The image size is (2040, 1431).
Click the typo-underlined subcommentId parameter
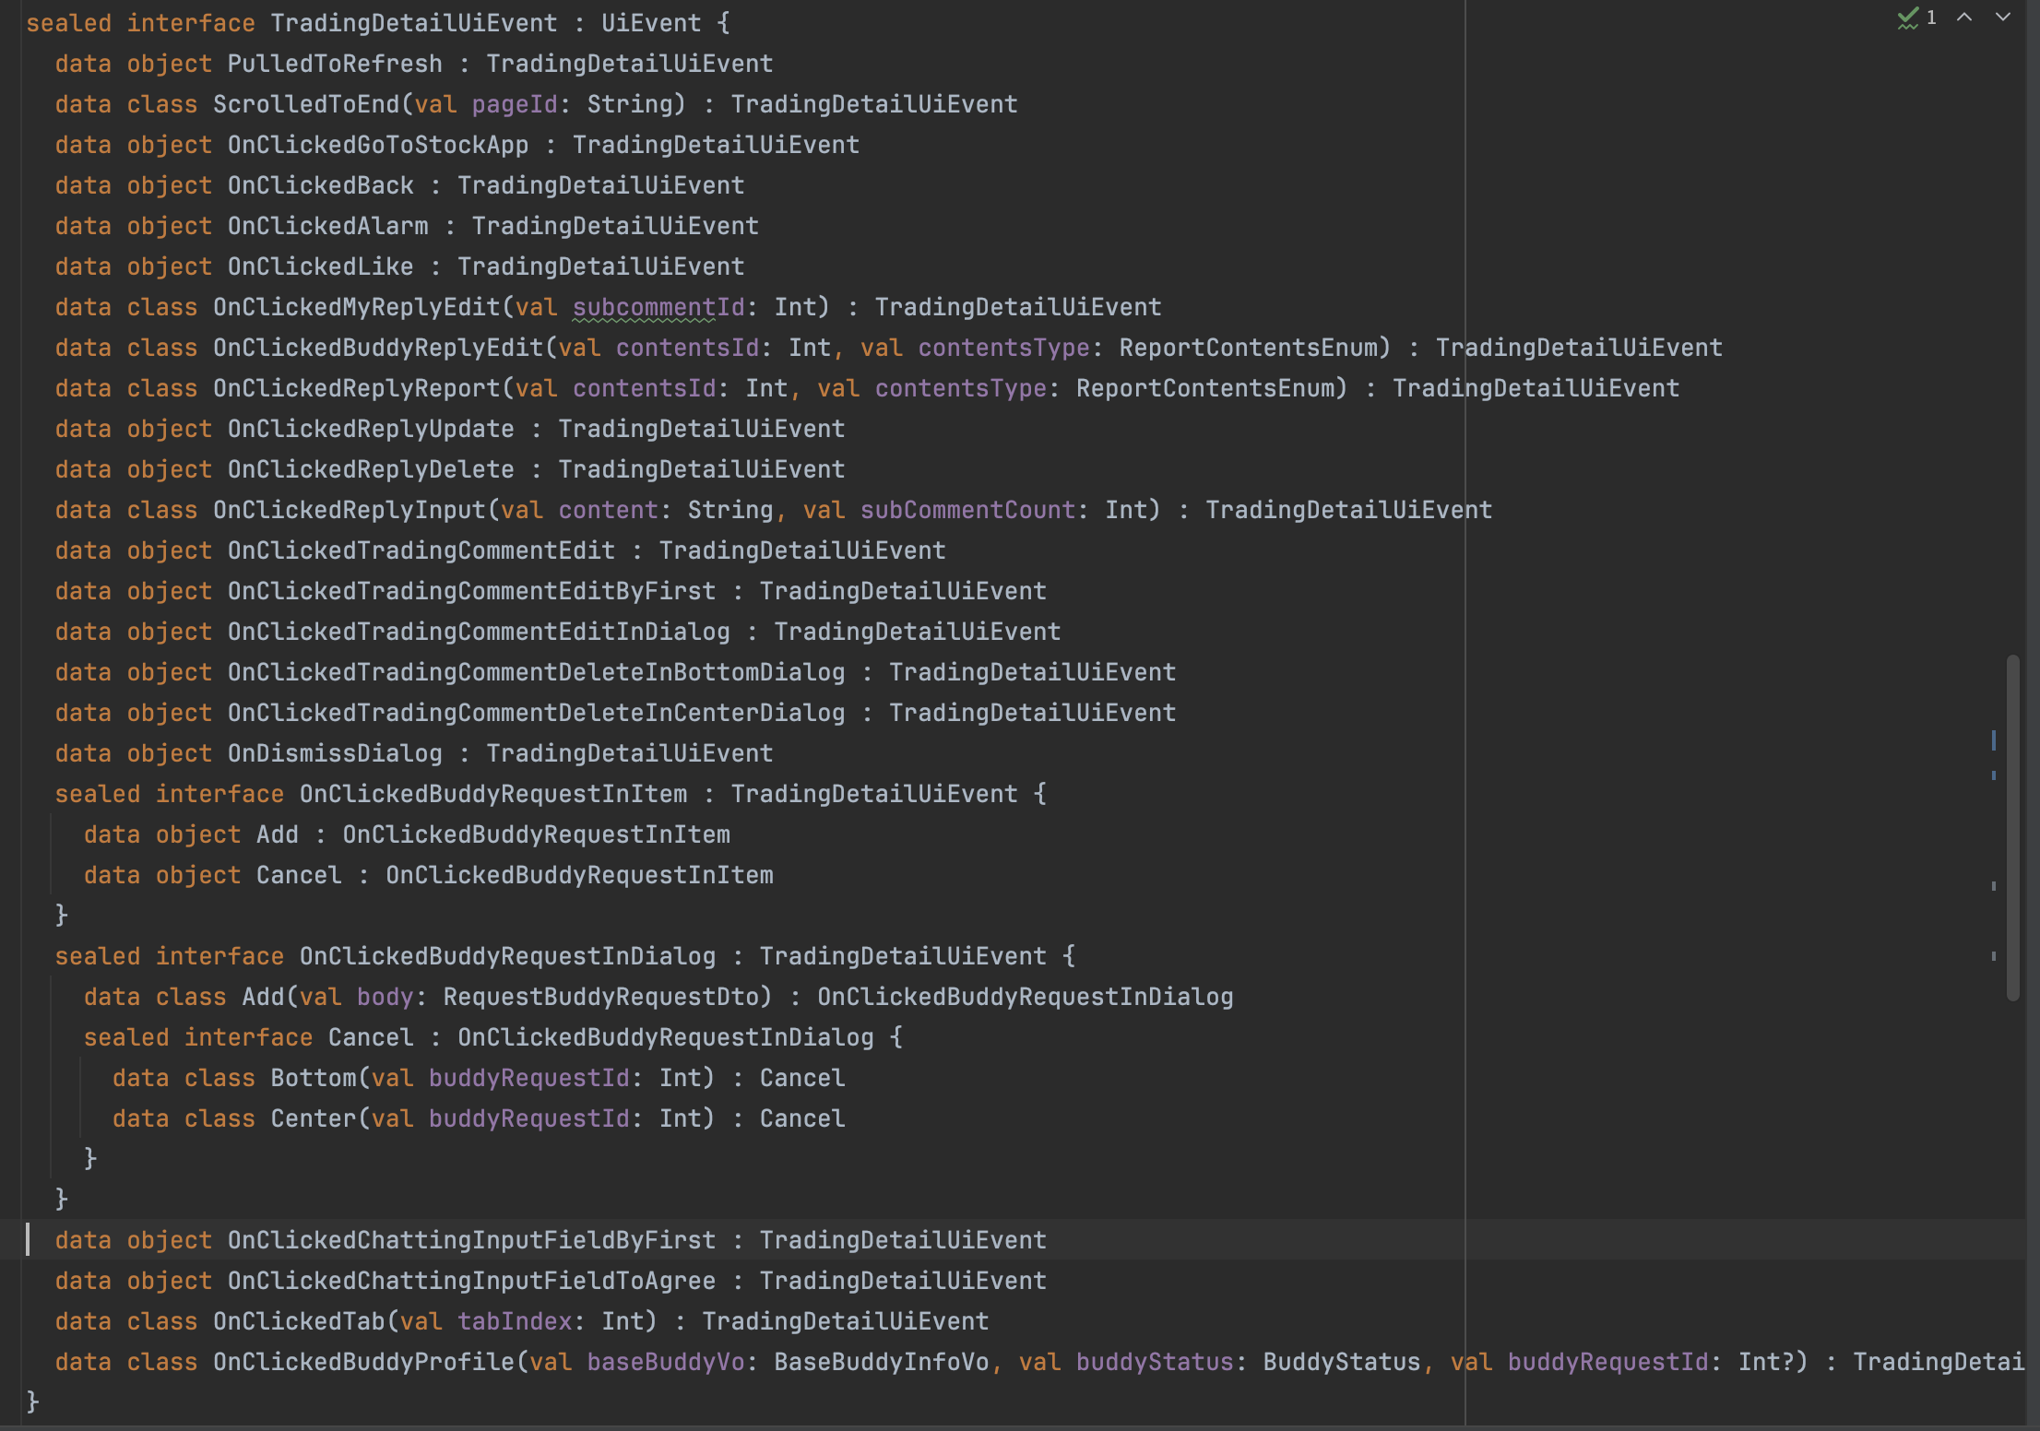pyautogui.click(x=658, y=307)
